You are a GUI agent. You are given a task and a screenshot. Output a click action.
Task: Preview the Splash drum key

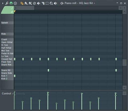coord(7,23)
